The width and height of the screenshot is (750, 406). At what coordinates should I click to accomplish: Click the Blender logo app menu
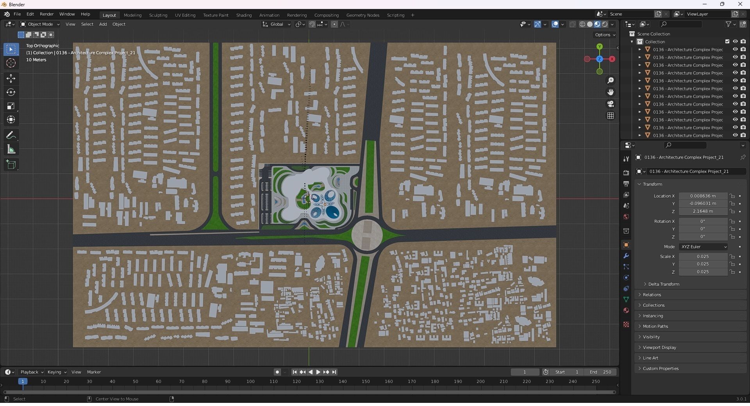click(x=7, y=14)
